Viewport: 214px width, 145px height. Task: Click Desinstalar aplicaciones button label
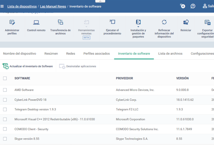click(81, 66)
